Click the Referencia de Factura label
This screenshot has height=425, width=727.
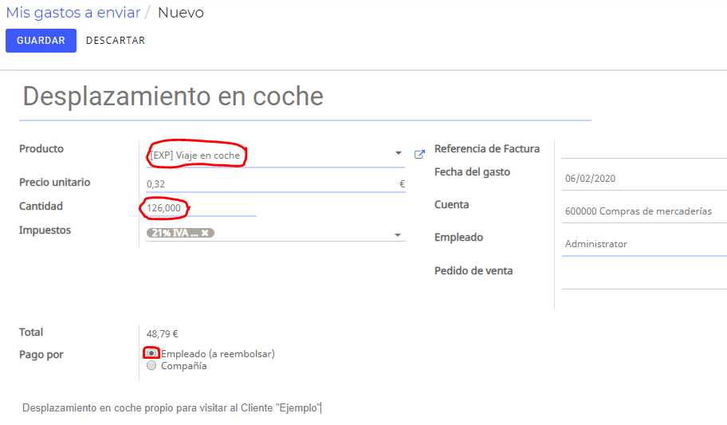[487, 149]
